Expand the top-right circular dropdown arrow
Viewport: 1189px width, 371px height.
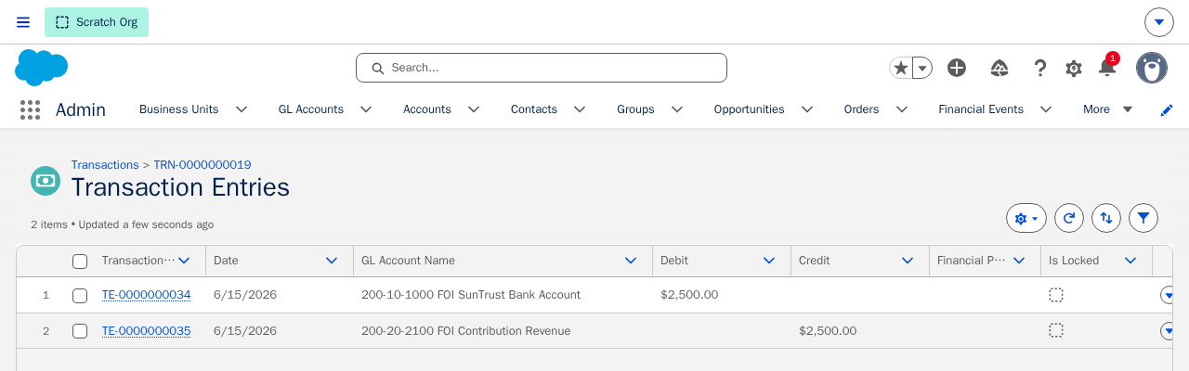point(1159,22)
